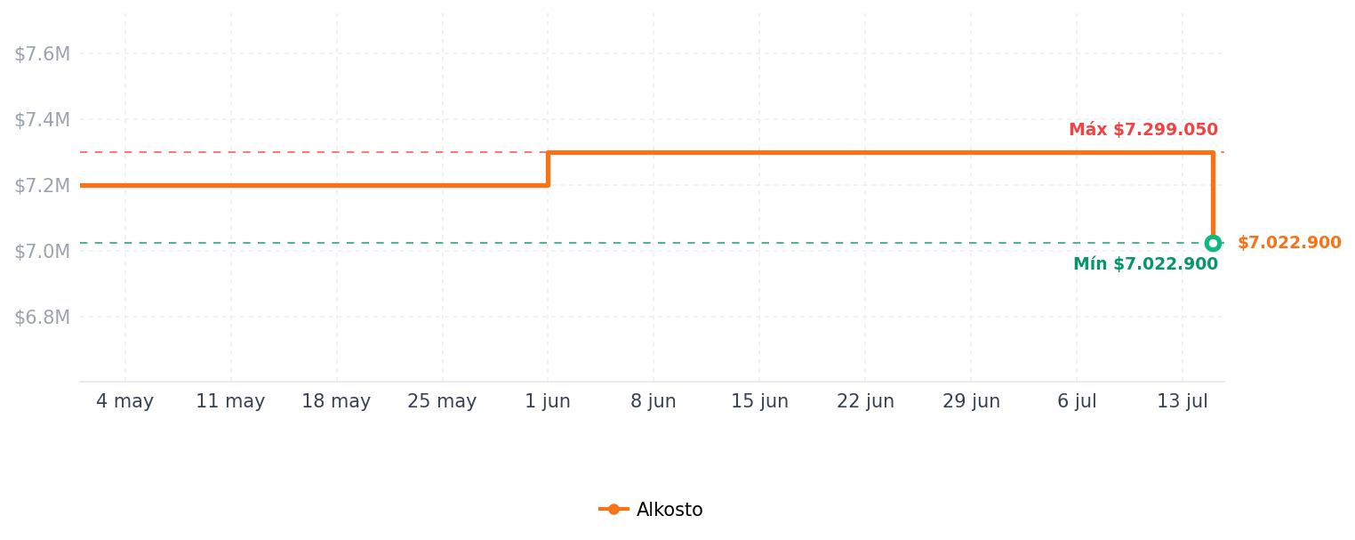Click the 25 may date tick label

442,401
